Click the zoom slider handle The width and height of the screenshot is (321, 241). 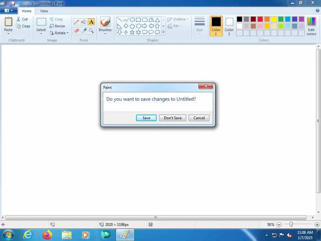tap(291, 224)
